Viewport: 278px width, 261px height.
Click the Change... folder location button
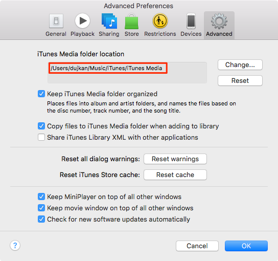tap(240, 65)
